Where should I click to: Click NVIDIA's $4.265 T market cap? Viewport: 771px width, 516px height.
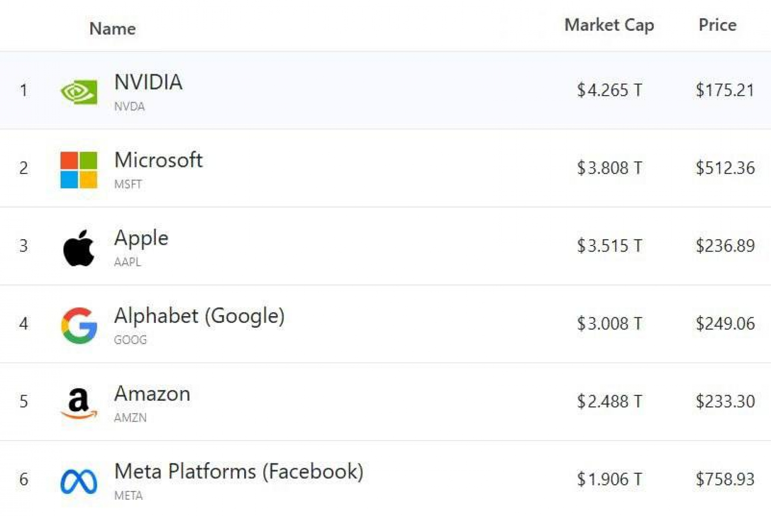pos(609,90)
